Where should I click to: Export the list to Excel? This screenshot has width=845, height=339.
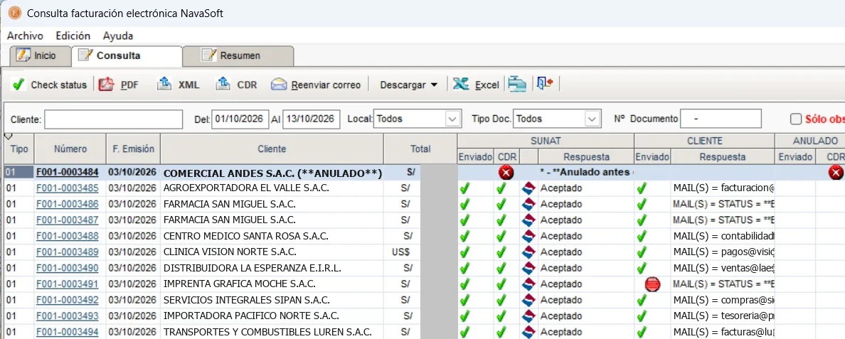477,85
